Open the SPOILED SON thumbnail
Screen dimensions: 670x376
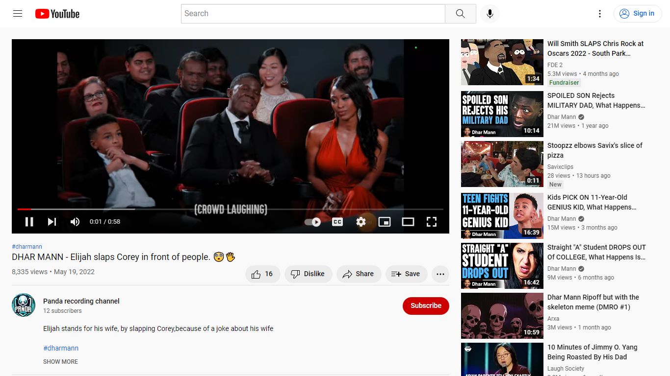click(502, 114)
